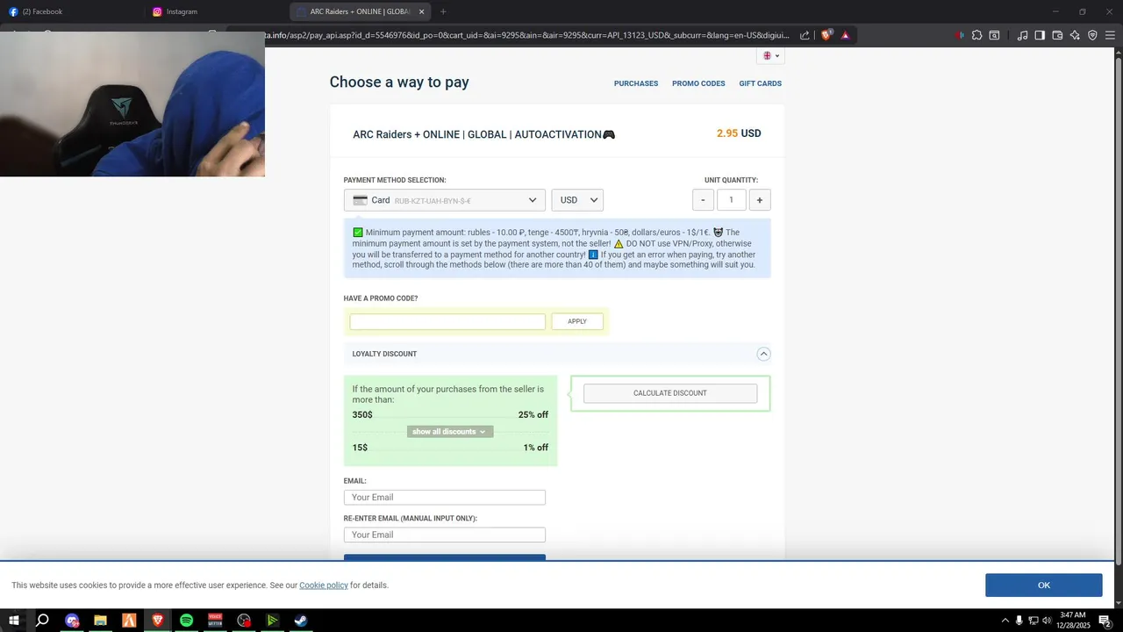Click the 'Choose a way to pay' heading

(x=399, y=82)
